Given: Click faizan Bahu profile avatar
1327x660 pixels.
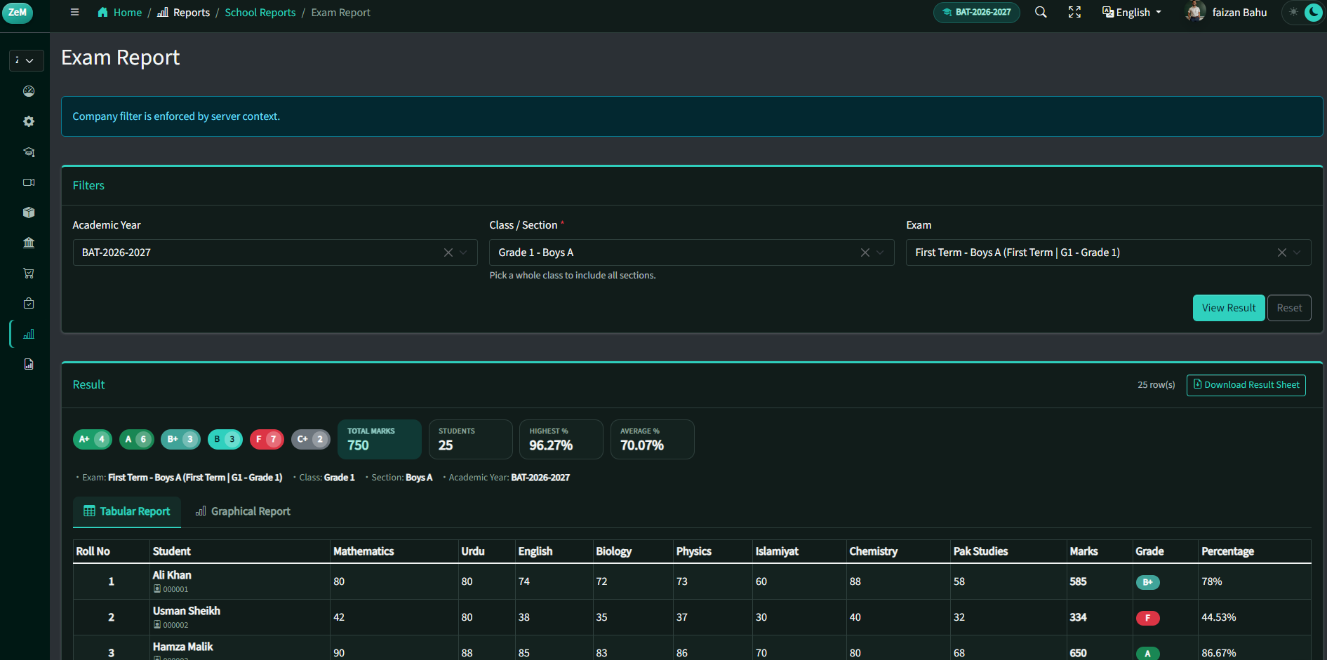Looking at the screenshot, I should 1195,12.
